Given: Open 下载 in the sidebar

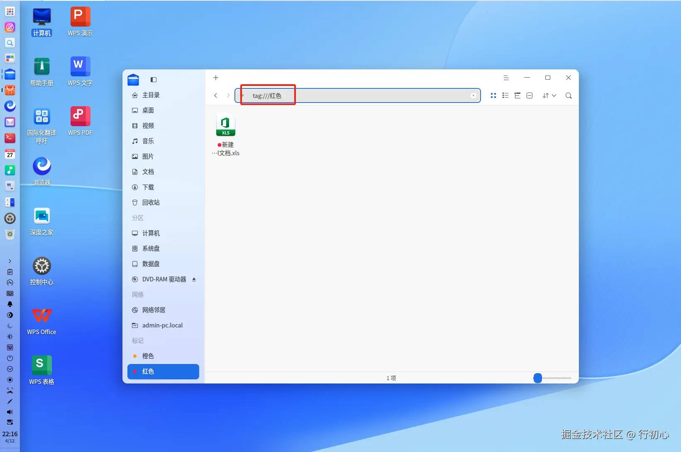Looking at the screenshot, I should pos(163,187).
